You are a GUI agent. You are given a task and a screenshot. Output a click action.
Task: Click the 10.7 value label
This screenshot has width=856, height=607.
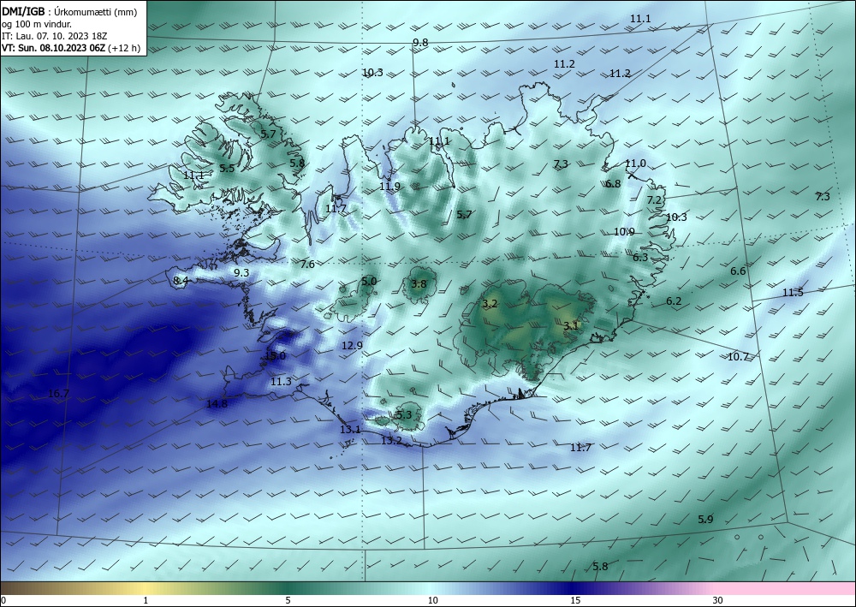[738, 357]
